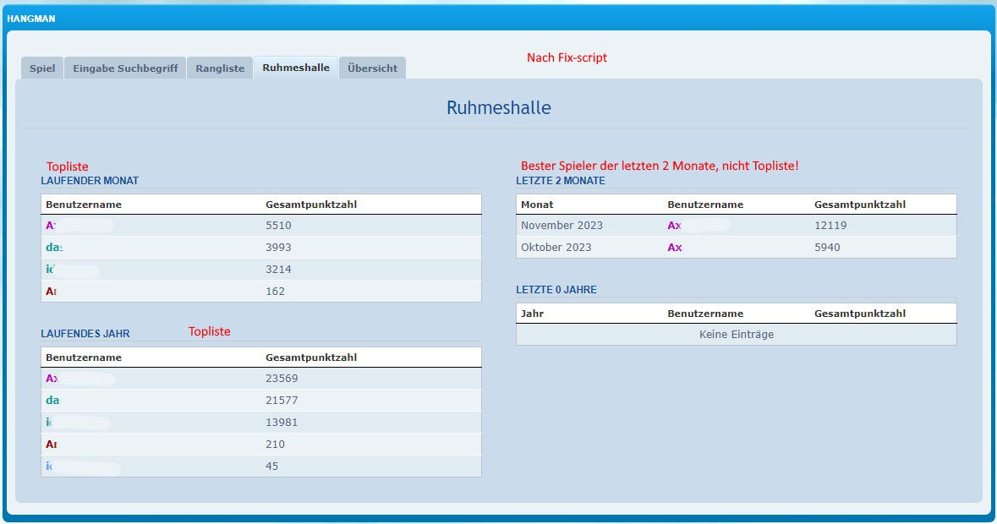
Task: Open the player scoring 13981 this year
Action: 51,423
